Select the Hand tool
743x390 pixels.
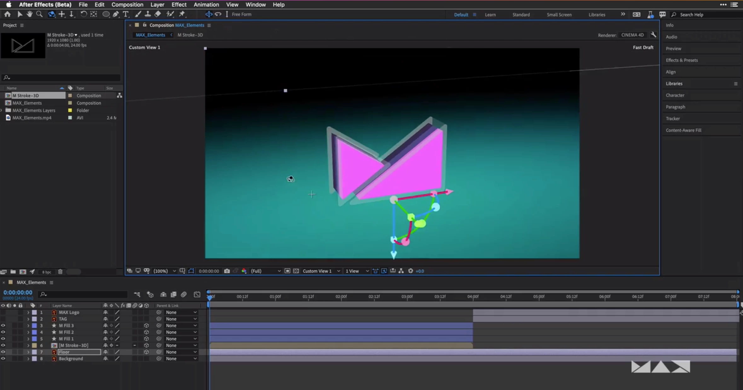[x=29, y=14]
